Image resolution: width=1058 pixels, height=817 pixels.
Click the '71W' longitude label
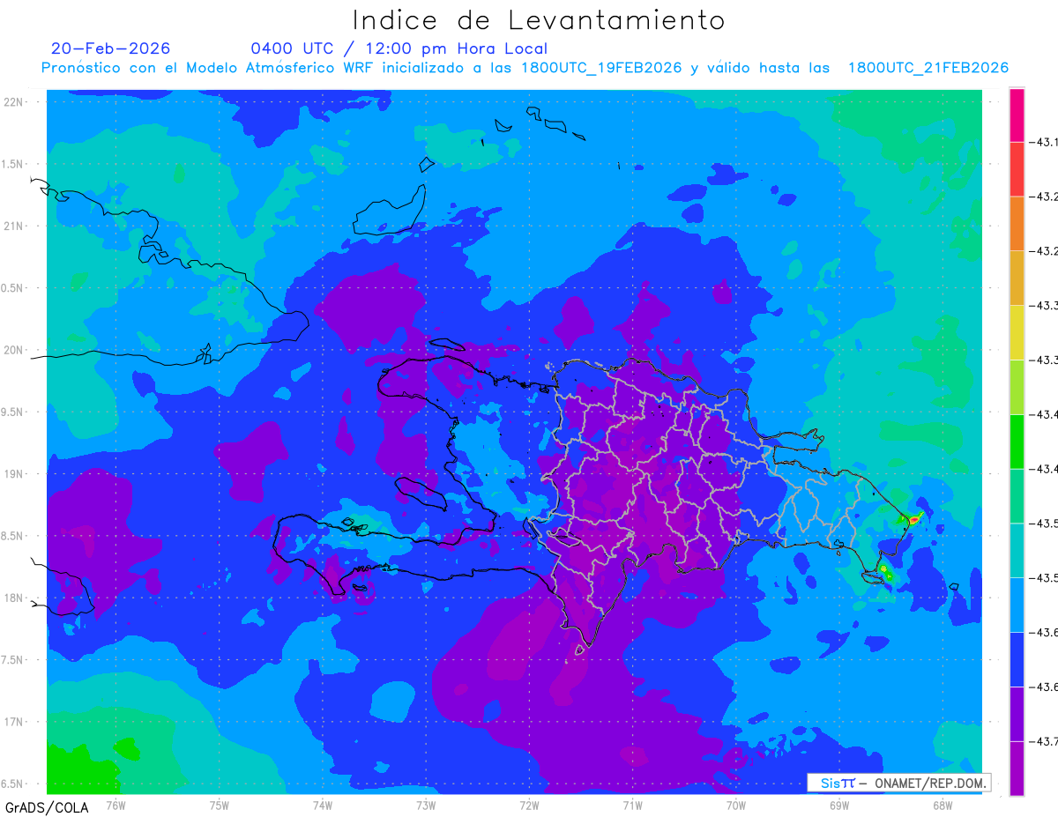632,805
